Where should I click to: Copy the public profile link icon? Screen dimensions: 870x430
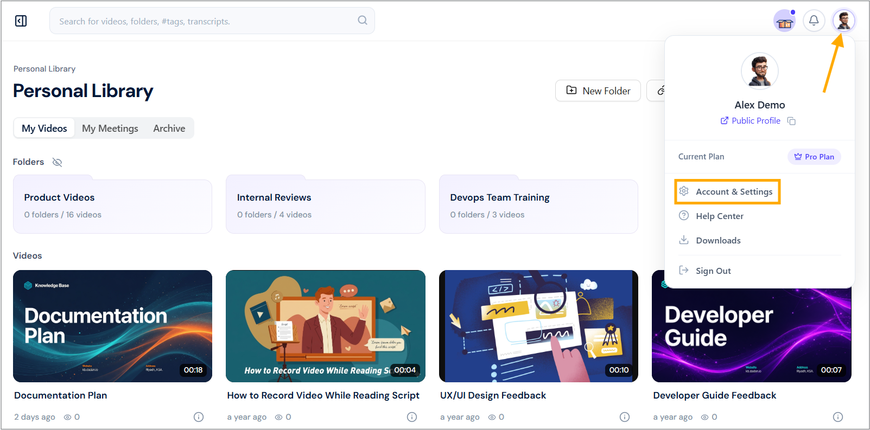(791, 121)
